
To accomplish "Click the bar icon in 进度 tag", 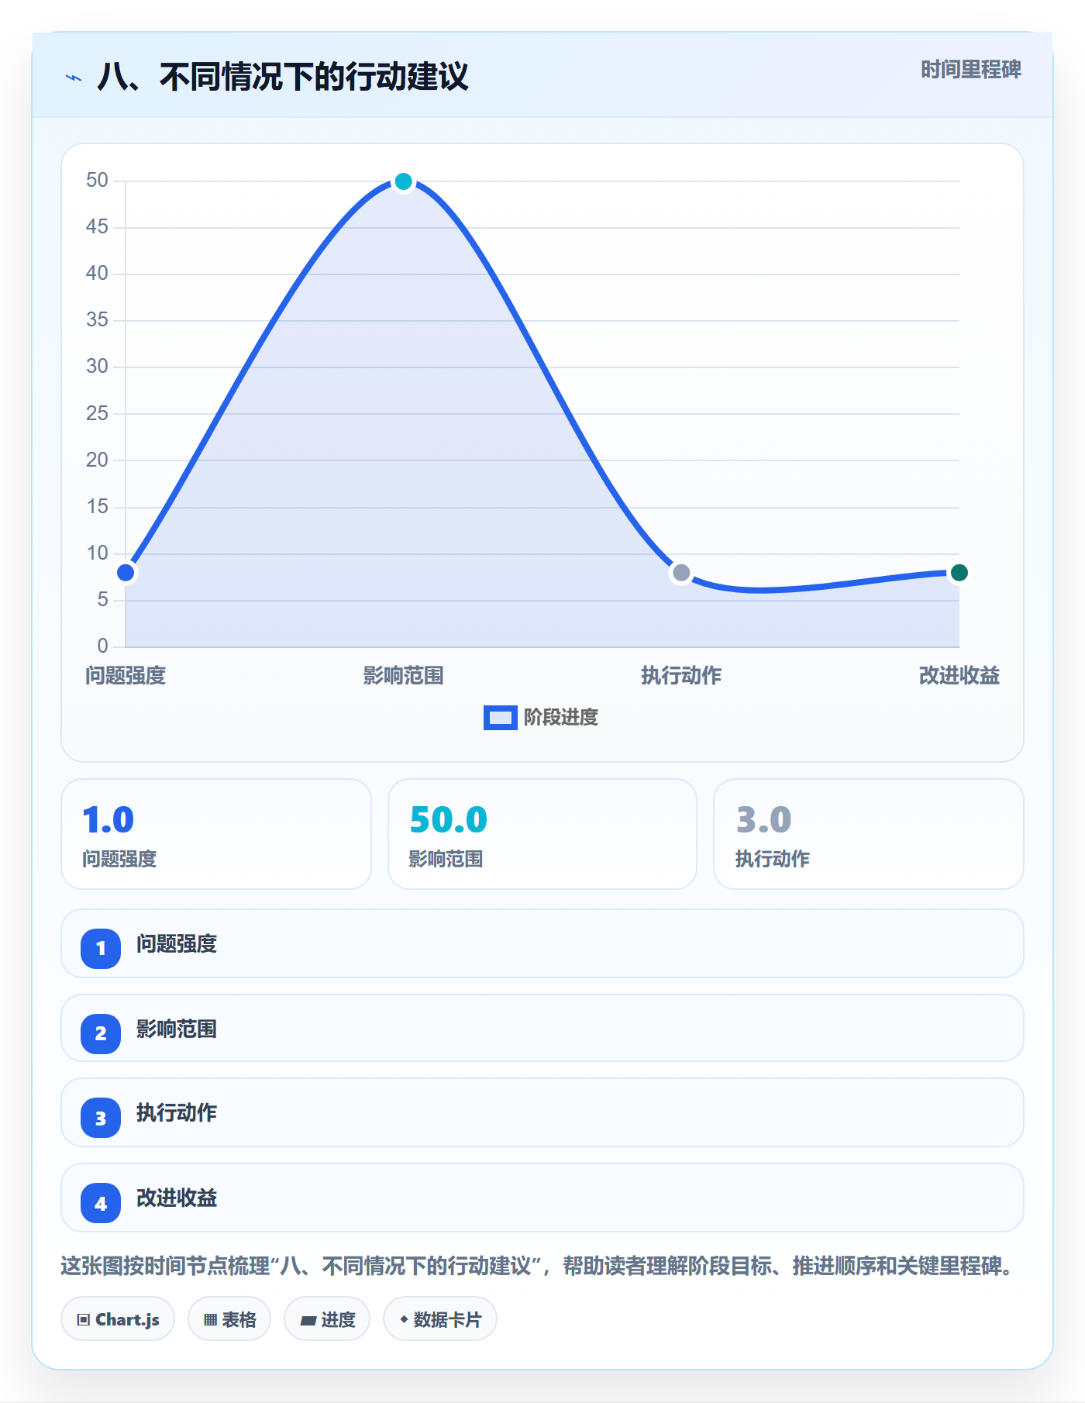I will pyautogui.click(x=308, y=1321).
